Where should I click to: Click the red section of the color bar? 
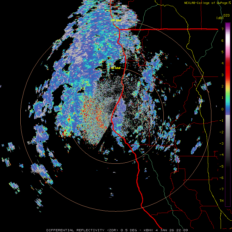point(228,70)
